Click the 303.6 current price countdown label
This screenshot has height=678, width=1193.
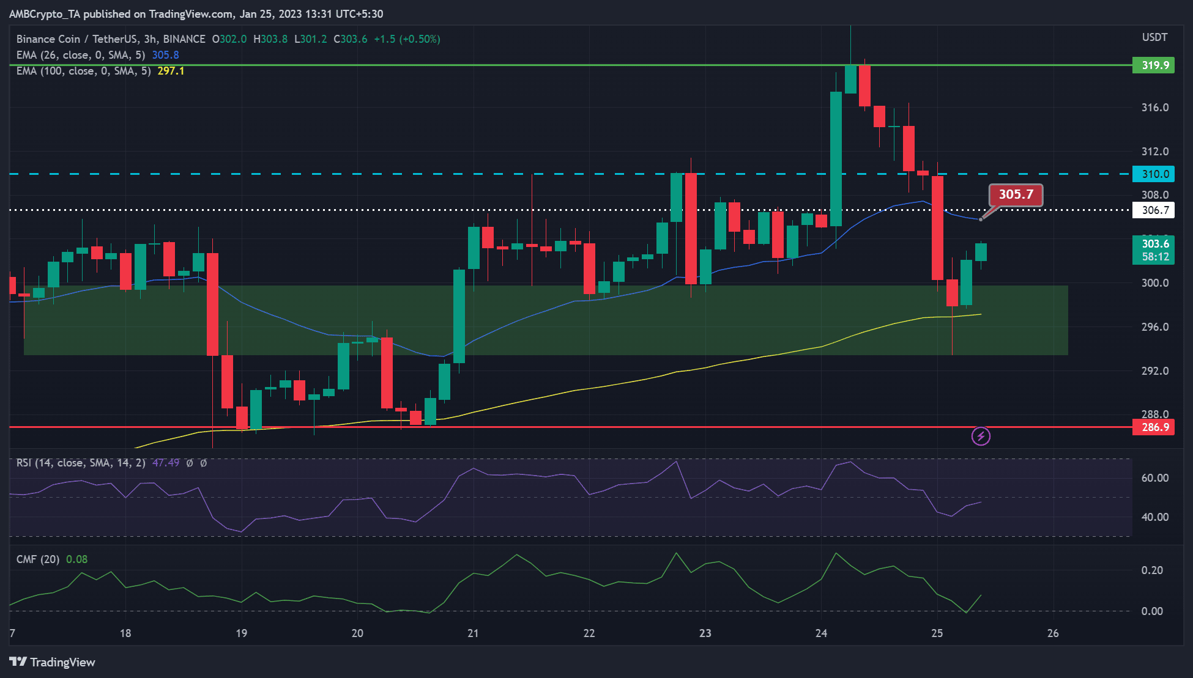pyautogui.click(x=1153, y=250)
